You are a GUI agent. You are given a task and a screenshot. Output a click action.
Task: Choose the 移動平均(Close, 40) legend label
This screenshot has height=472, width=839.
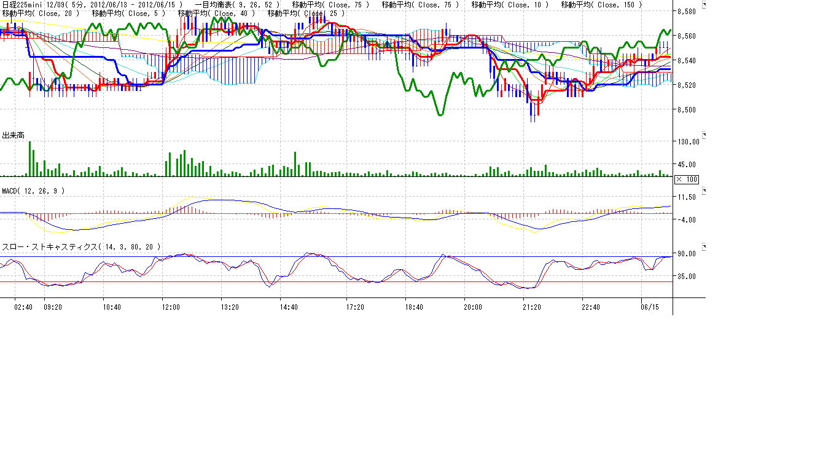tap(216, 13)
